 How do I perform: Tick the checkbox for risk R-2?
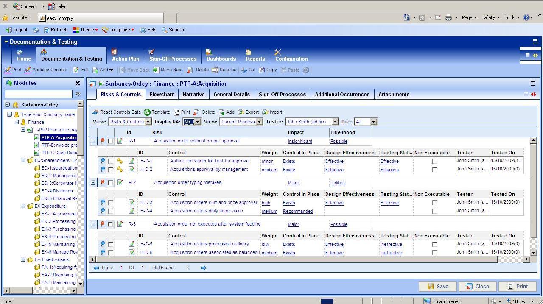[110, 183]
